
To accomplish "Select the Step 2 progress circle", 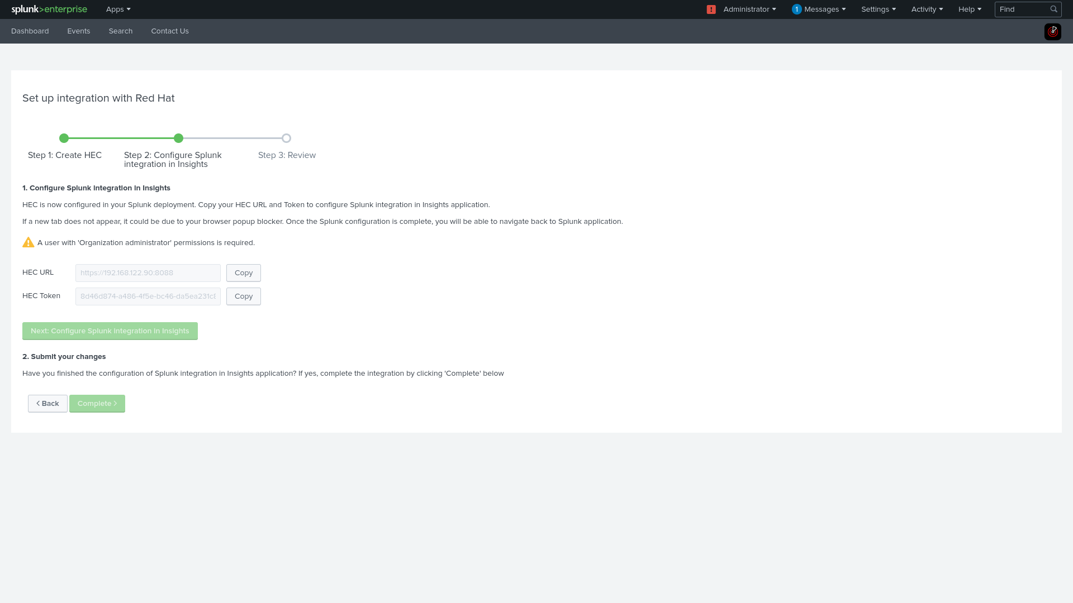I will coord(178,138).
